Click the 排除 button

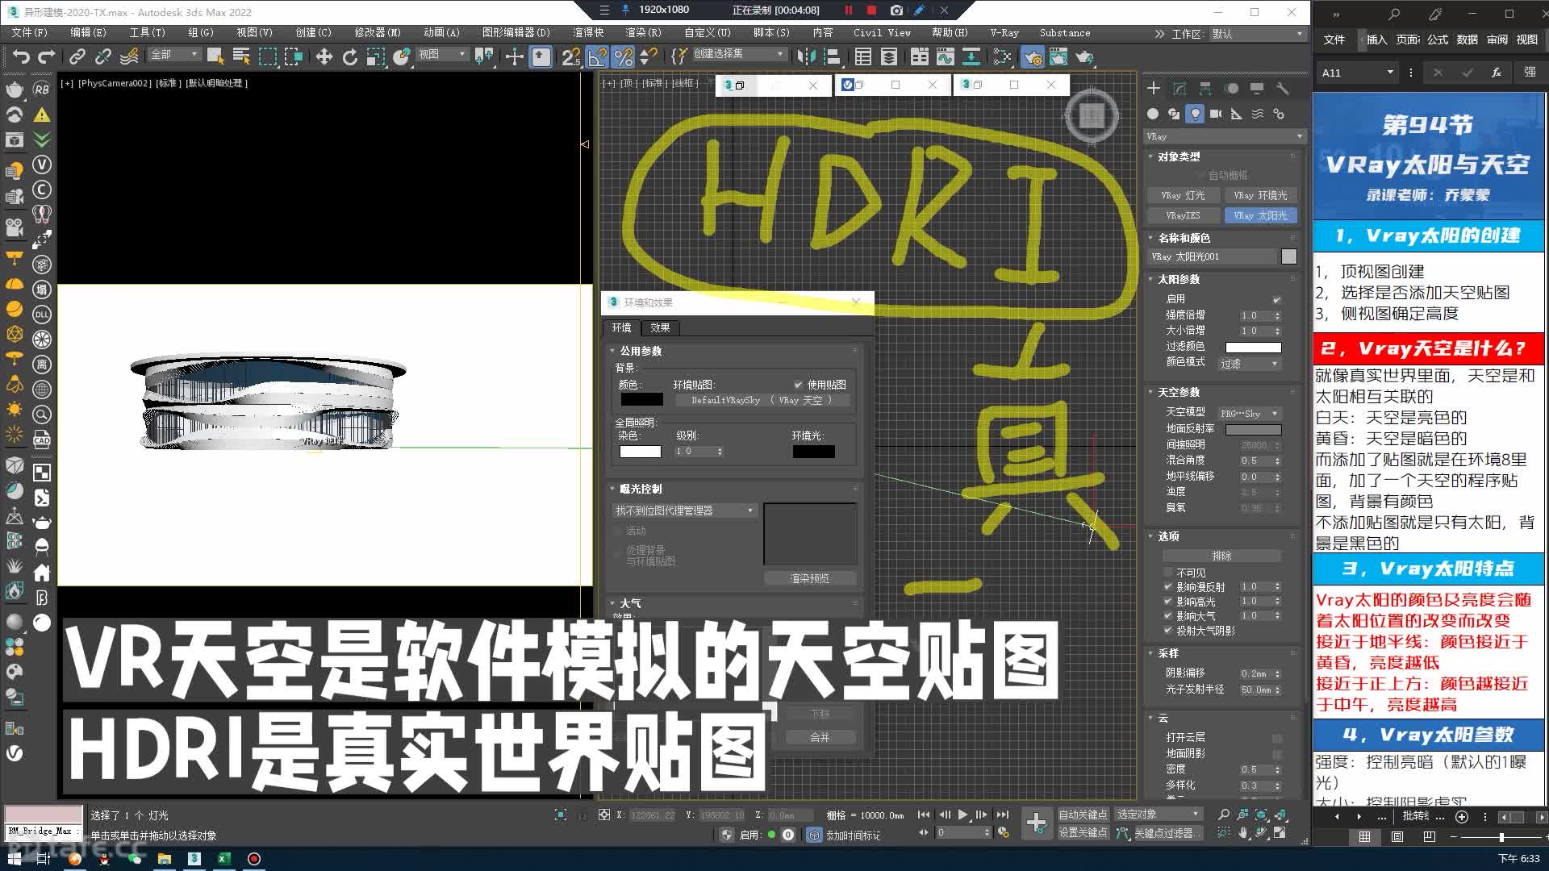[1221, 556]
